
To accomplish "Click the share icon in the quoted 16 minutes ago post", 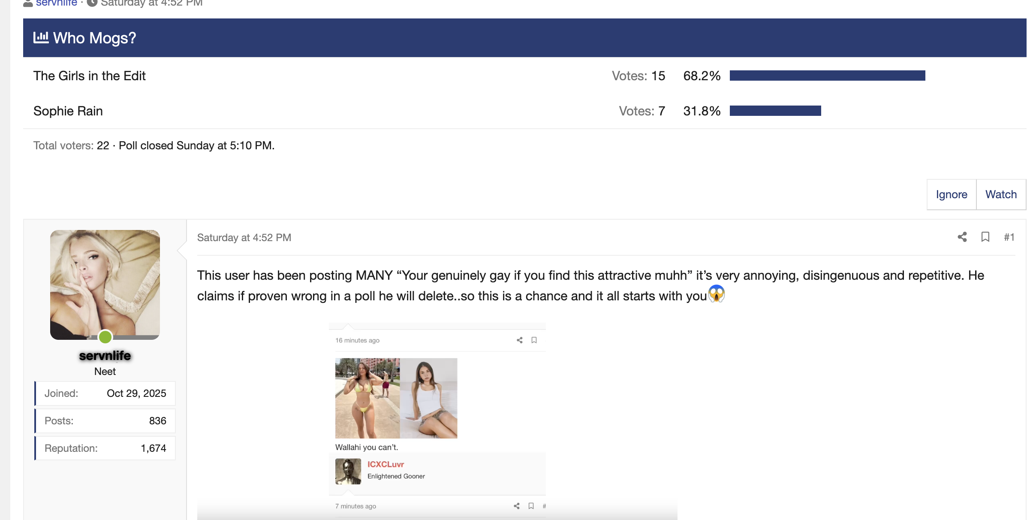I will [520, 340].
